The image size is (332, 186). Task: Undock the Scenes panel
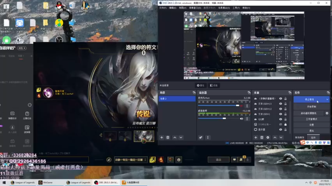194,93
